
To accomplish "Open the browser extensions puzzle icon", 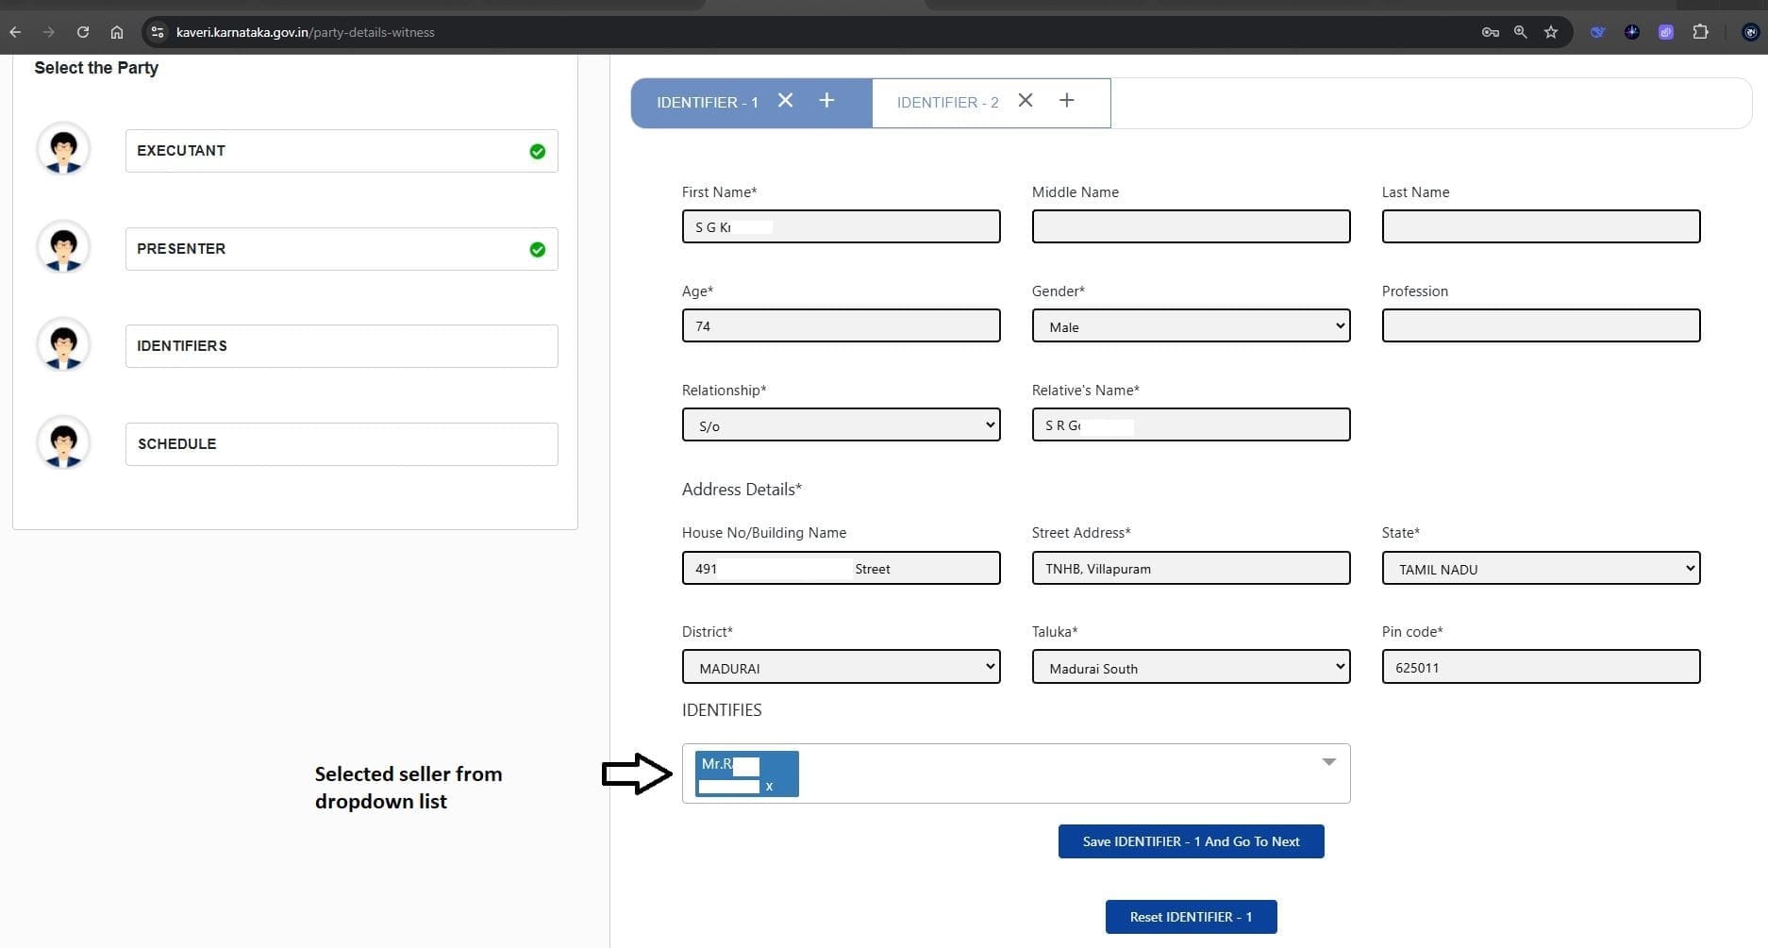I will tap(1700, 32).
